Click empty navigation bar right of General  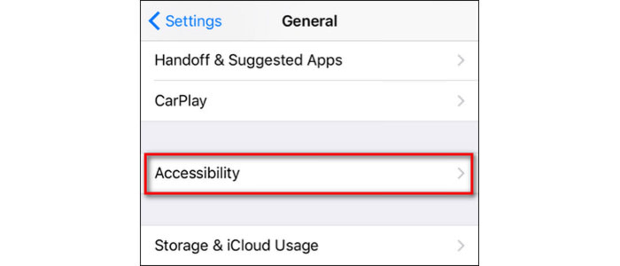coord(407,21)
